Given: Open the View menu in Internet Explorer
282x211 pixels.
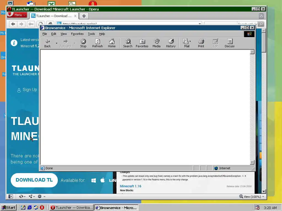Looking at the screenshot, I should tap(64, 34).
